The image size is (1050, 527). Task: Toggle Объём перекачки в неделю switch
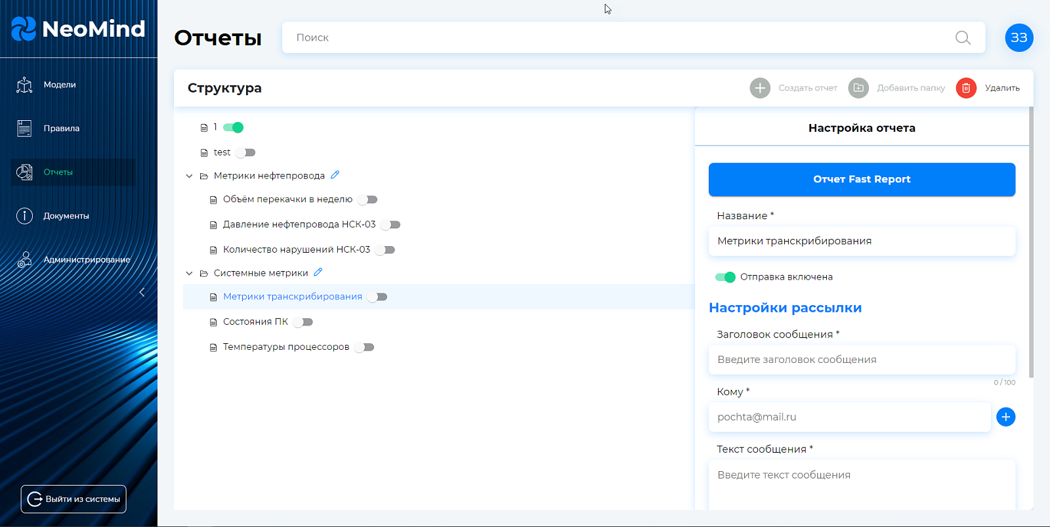point(367,200)
